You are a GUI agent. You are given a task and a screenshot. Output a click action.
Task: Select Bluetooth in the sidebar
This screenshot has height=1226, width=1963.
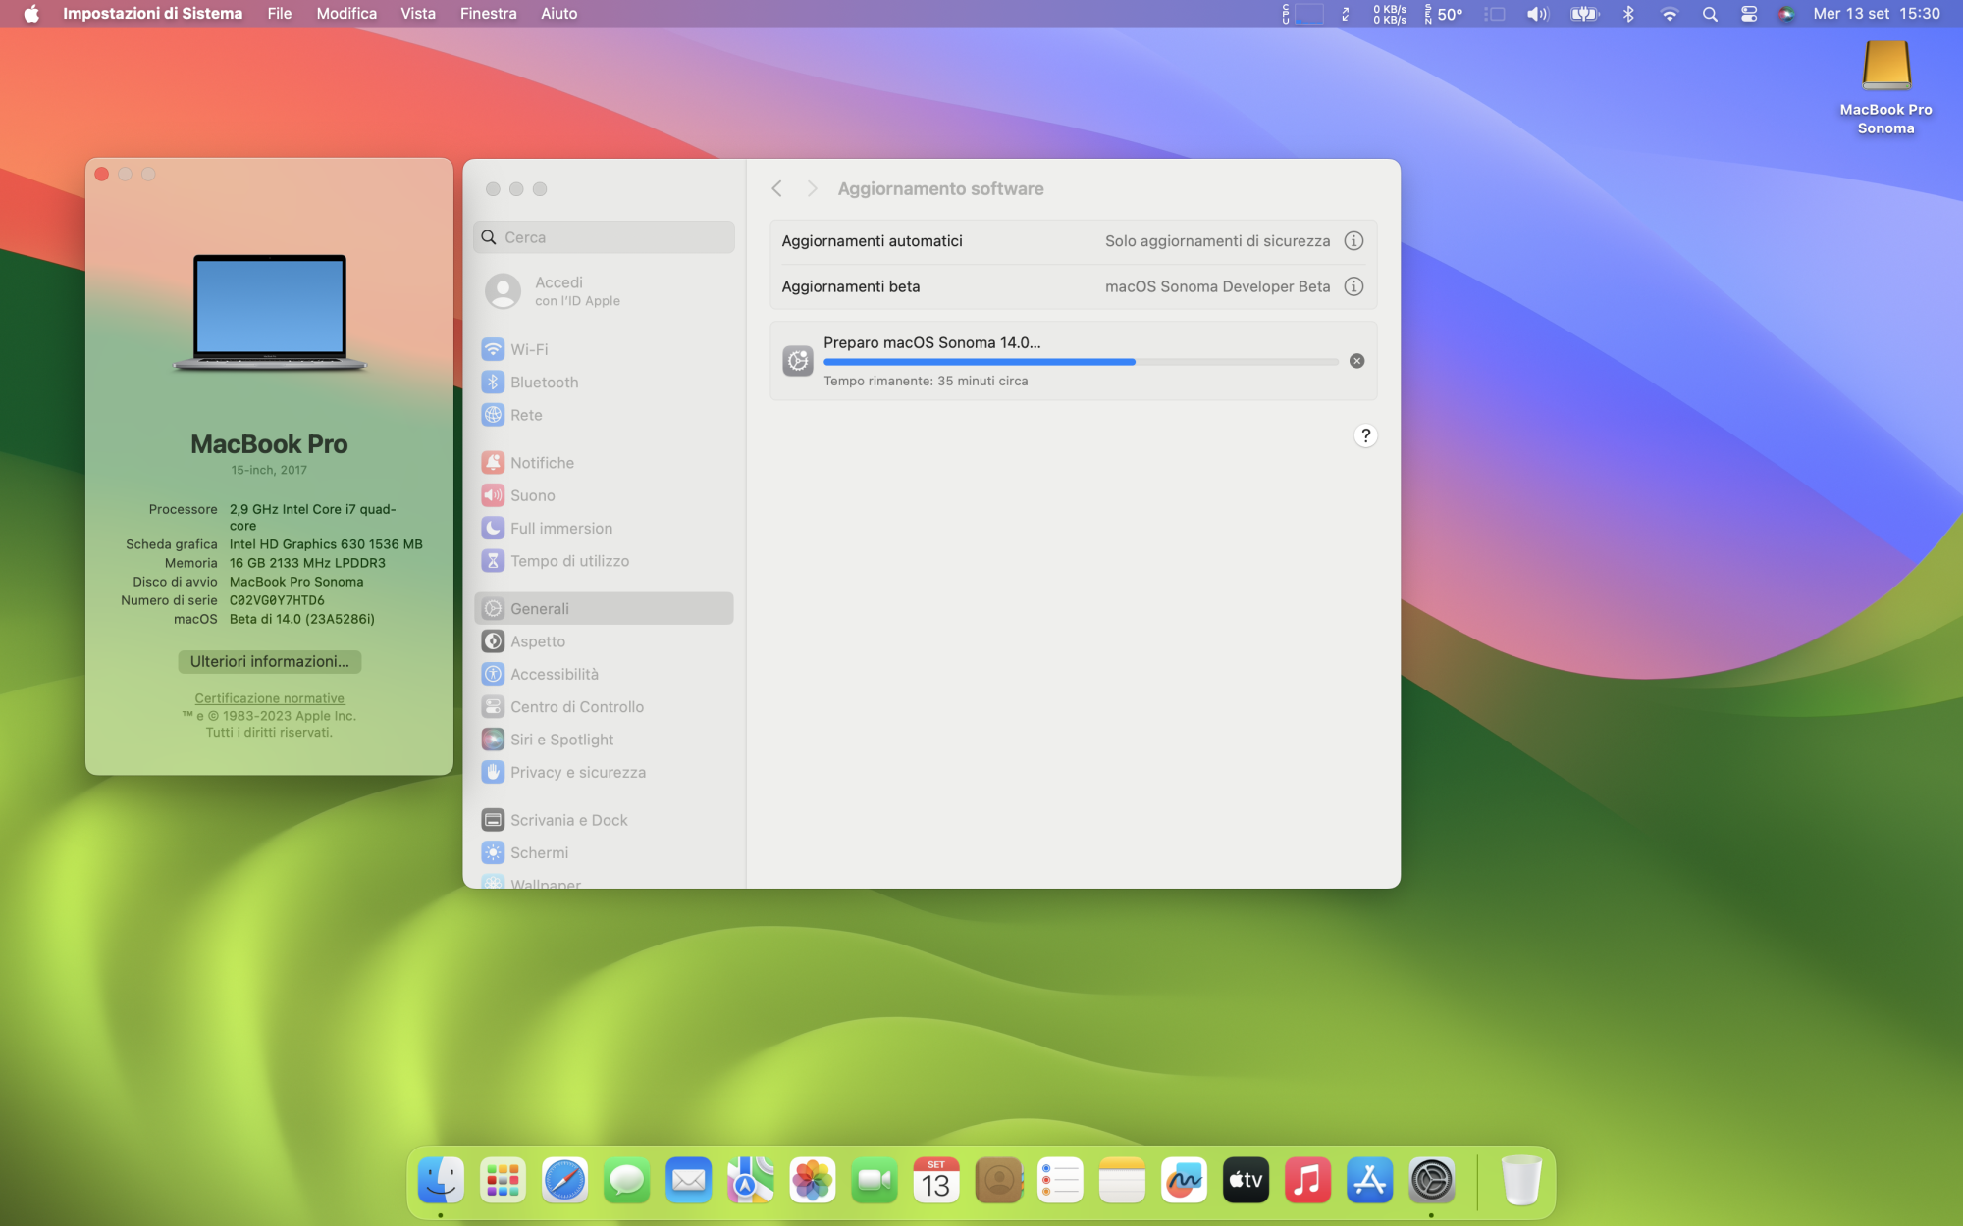544,383
